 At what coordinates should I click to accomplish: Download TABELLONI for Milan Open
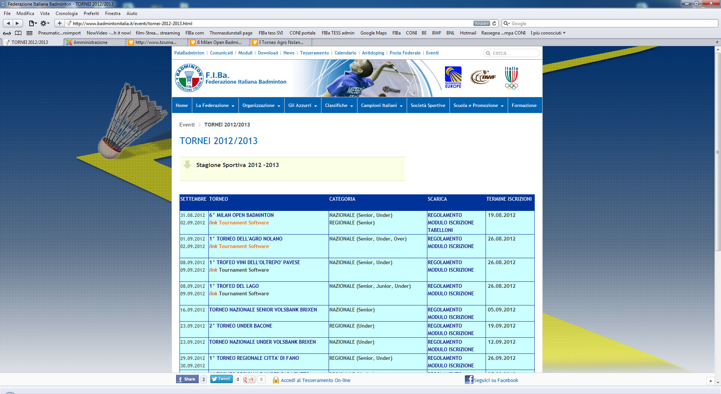(x=440, y=230)
